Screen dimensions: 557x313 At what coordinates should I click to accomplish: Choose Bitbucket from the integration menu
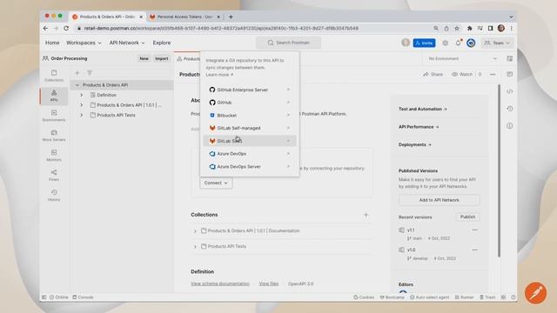pos(250,116)
